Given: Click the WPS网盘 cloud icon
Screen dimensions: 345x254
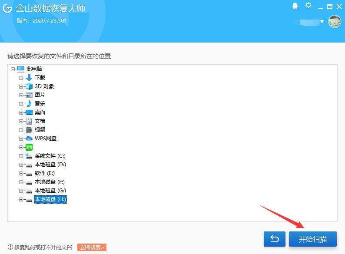Looking at the screenshot, I should click(x=29, y=139).
